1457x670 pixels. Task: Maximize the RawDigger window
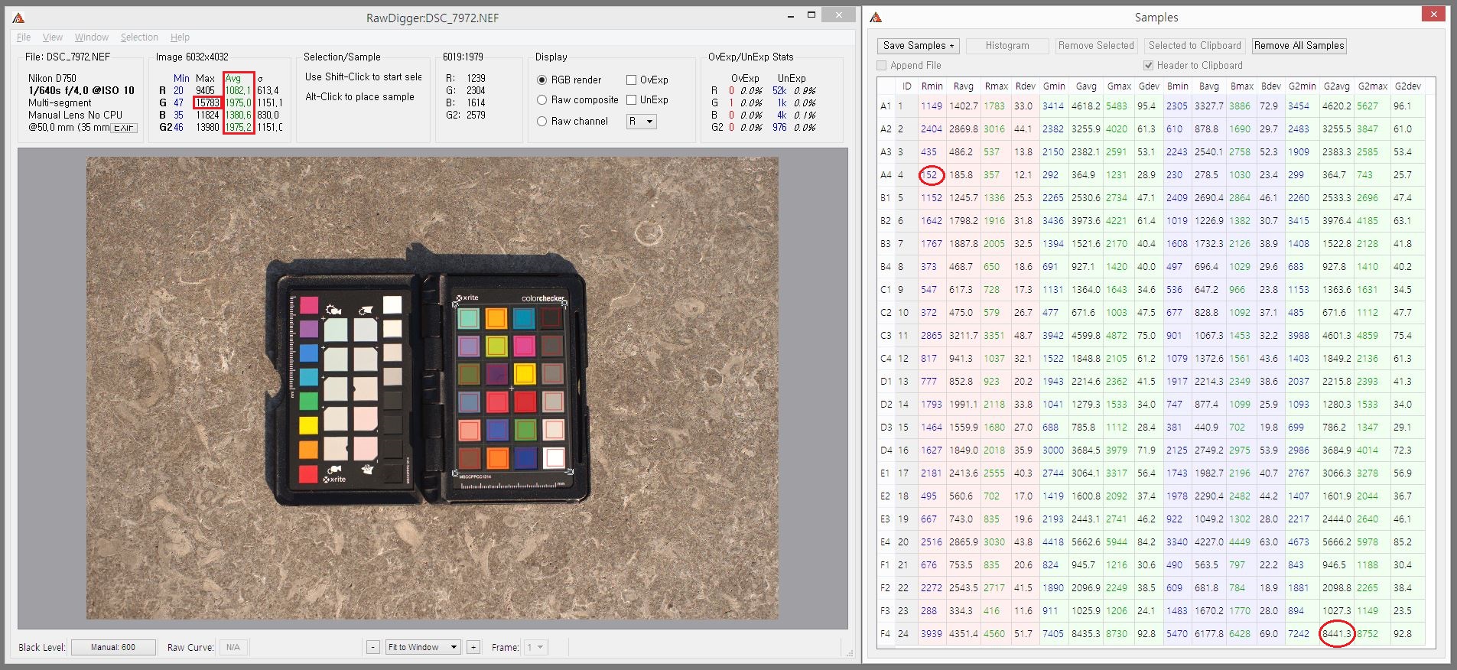[x=811, y=15]
